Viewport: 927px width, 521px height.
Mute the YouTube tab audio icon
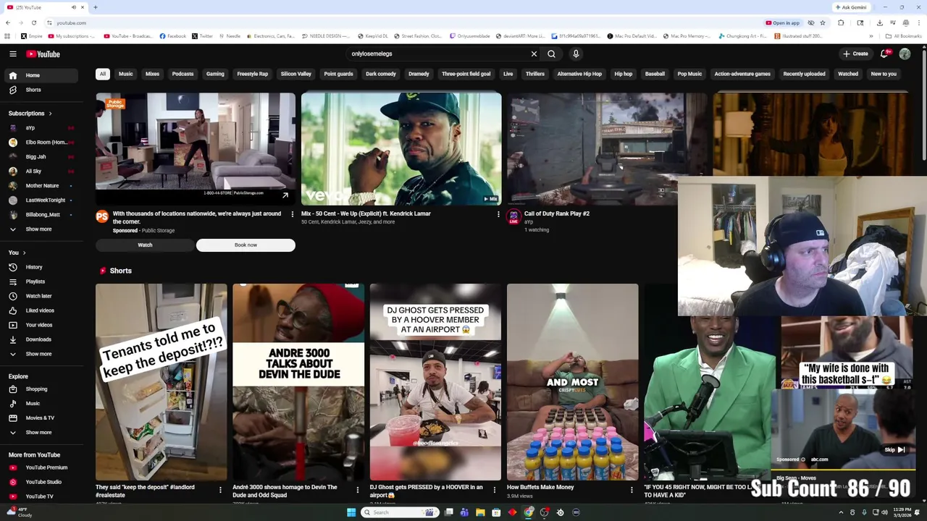[74, 7]
